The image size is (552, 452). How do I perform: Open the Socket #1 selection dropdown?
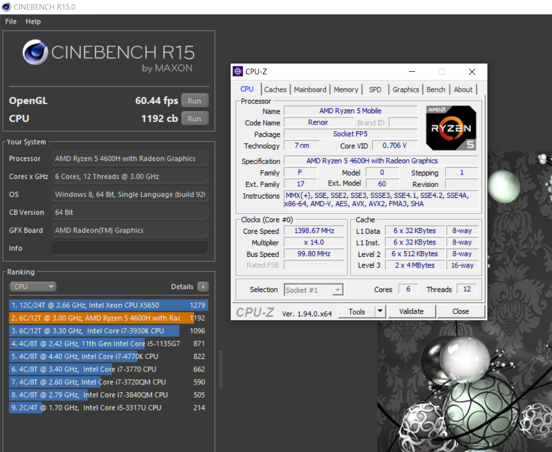point(313,290)
